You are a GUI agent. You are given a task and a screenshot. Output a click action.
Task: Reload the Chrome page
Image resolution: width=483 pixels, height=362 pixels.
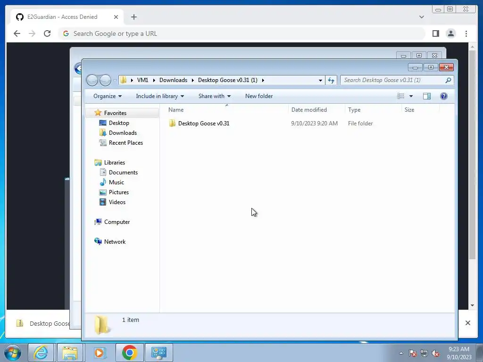(47, 33)
